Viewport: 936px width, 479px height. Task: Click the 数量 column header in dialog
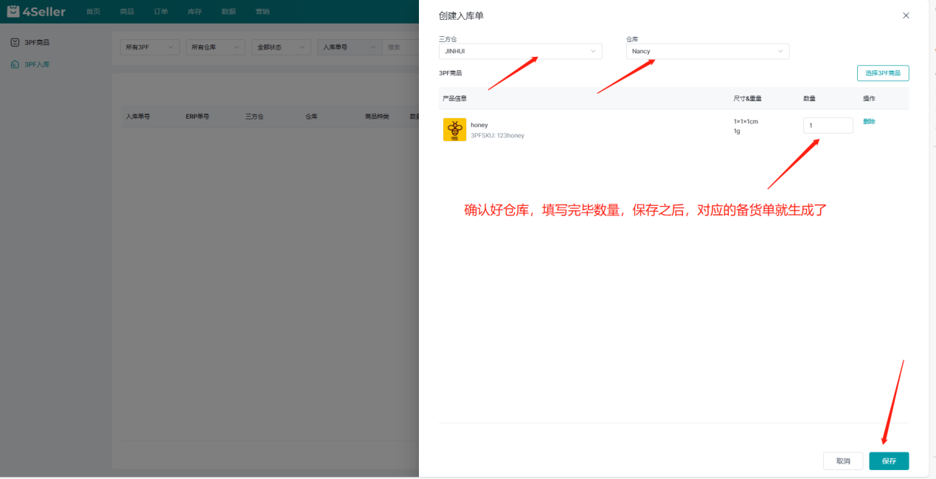(809, 98)
